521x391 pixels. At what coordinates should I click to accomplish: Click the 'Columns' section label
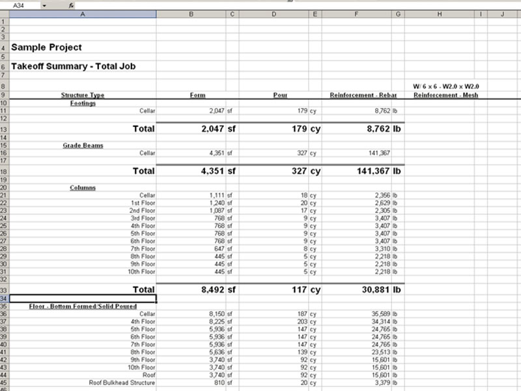(x=83, y=188)
